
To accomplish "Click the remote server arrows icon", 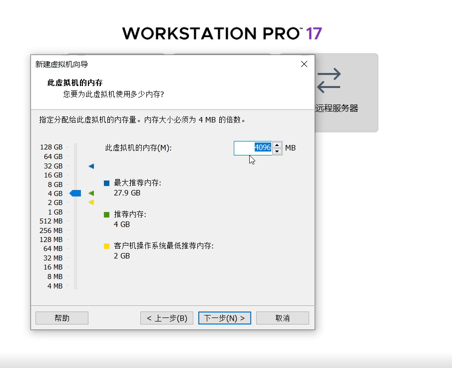I will point(329,80).
